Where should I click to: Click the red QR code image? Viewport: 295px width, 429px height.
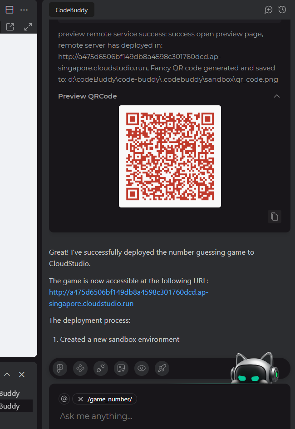[x=170, y=156]
